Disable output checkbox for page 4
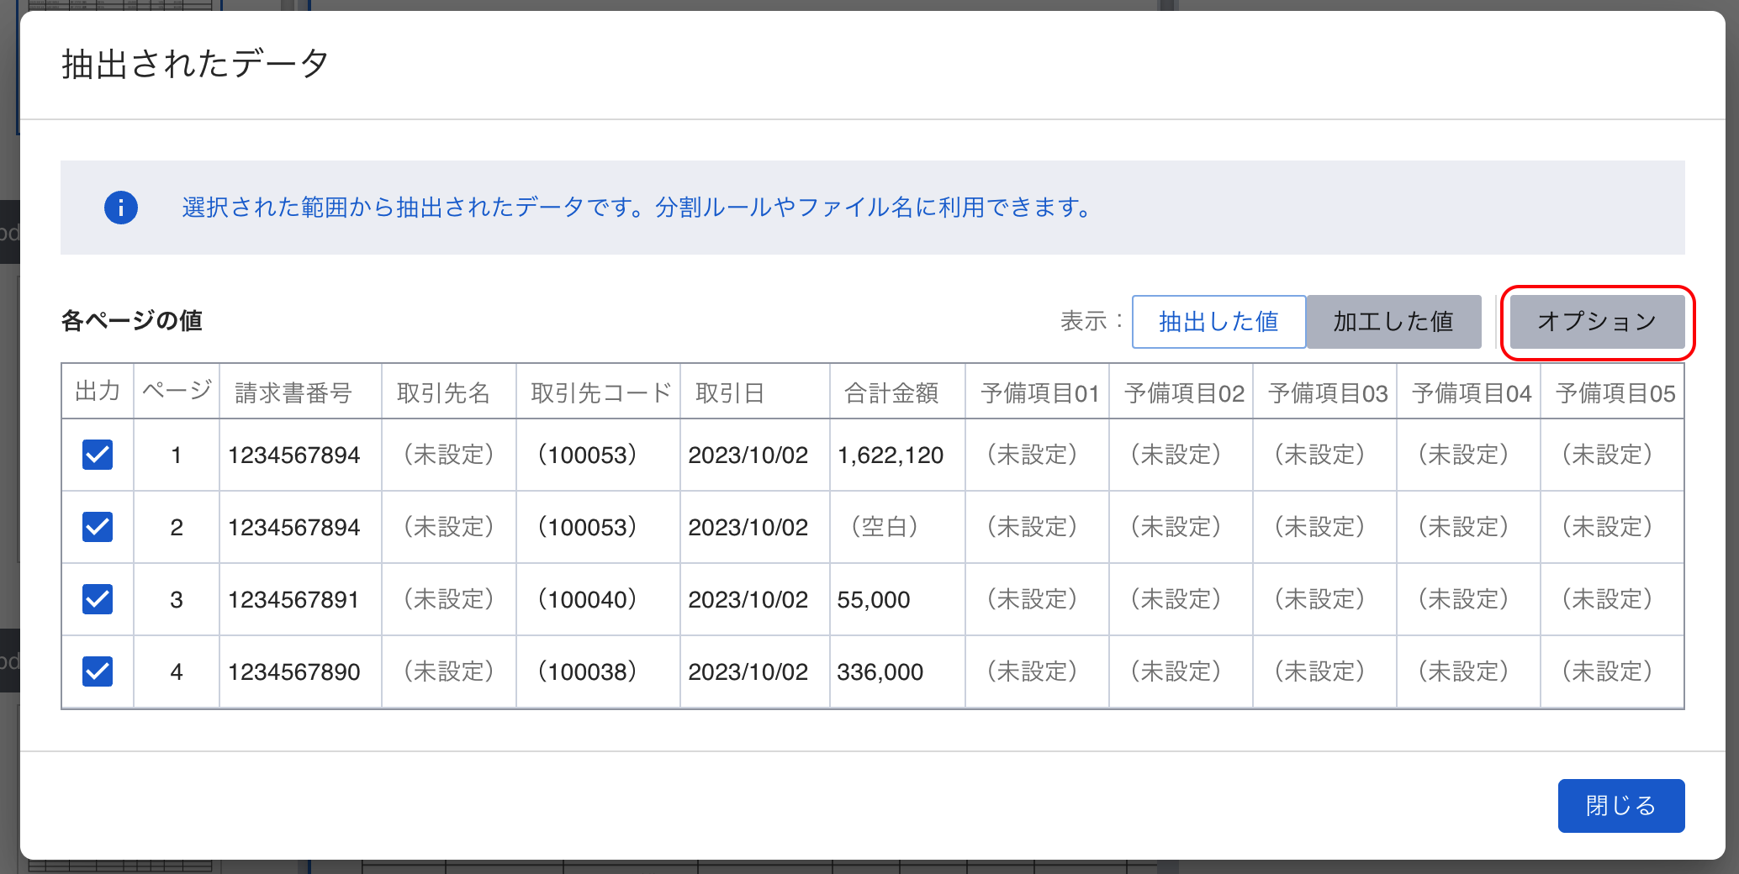 click(98, 671)
